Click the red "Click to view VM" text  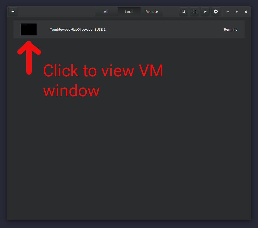(103, 71)
